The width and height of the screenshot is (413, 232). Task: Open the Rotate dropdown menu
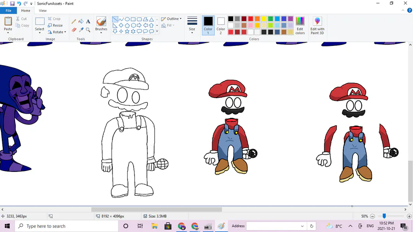click(x=57, y=32)
